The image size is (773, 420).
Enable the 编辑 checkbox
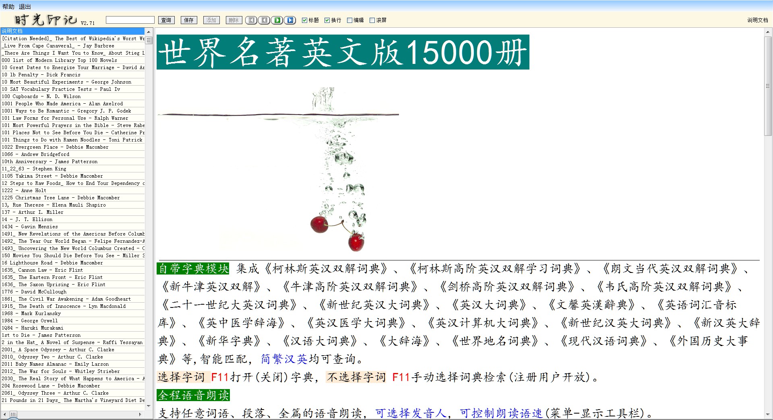[350, 20]
